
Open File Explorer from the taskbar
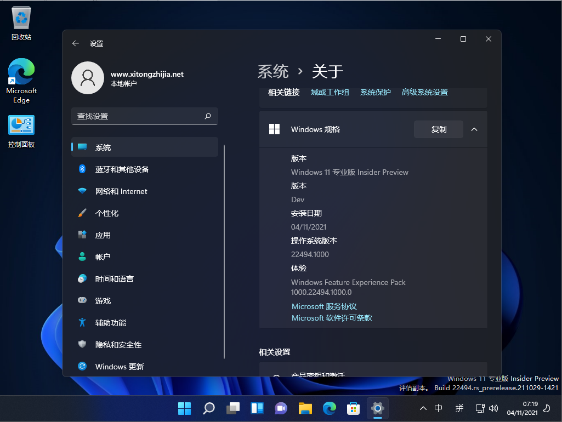(x=305, y=408)
